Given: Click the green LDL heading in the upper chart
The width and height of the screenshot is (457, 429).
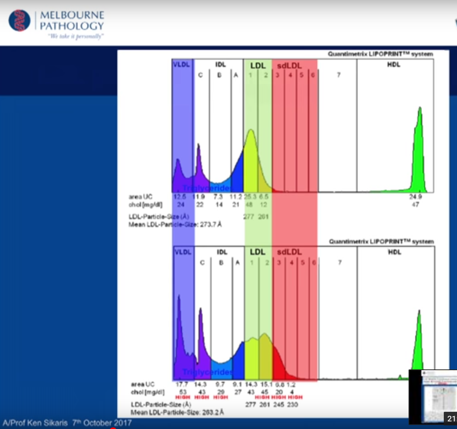Looking at the screenshot, I should coord(258,66).
